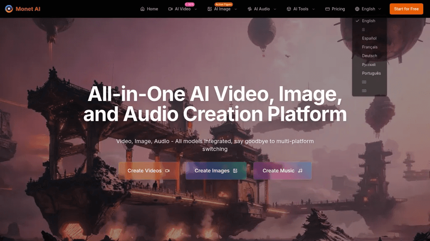Choose Deutsch from the language menu
This screenshot has height=241, width=430.
370,56
